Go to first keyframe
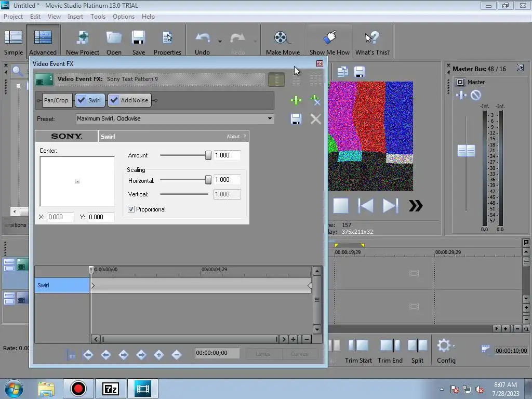The height and width of the screenshot is (399, 532). [88, 355]
